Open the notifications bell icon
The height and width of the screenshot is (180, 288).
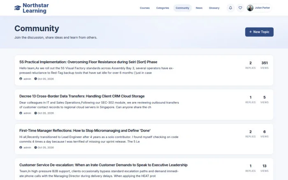pos(230,8)
